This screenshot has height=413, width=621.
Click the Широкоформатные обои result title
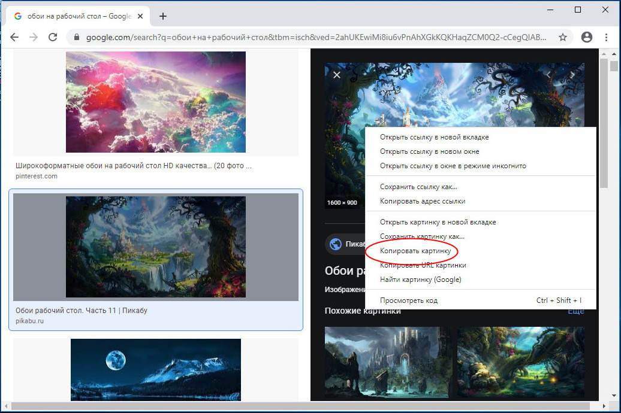point(134,166)
